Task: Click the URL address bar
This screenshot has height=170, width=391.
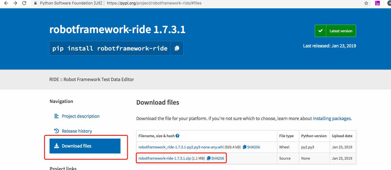Action: (x=197, y=3)
